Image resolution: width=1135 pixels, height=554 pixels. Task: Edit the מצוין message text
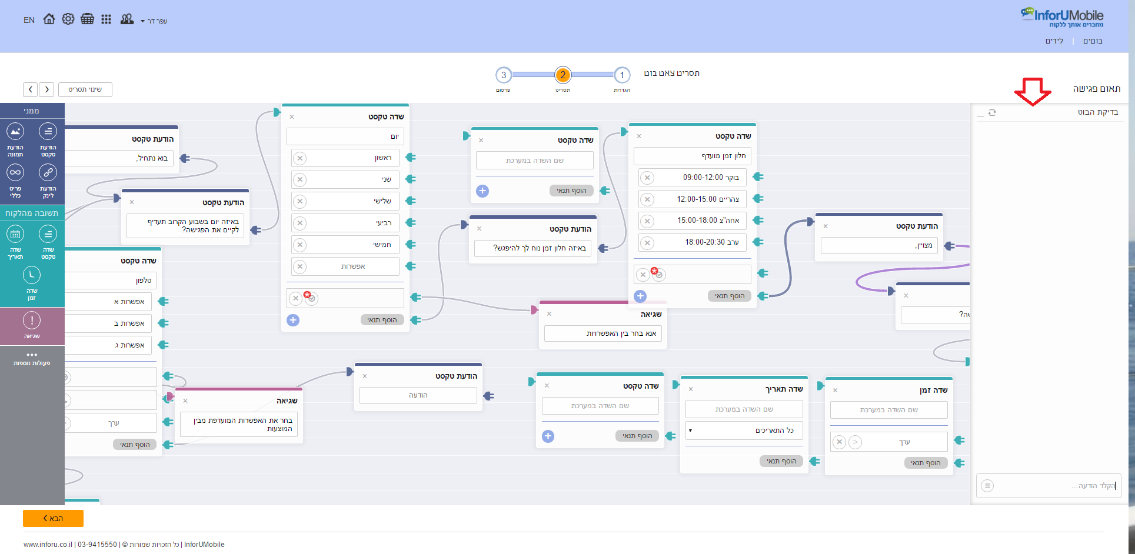tap(879, 245)
